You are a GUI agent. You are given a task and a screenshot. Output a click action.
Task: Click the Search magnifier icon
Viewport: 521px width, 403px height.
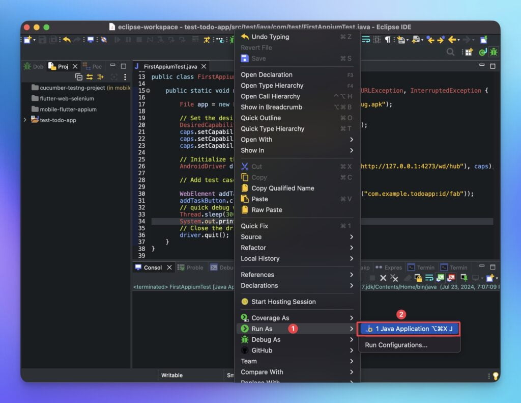click(x=450, y=52)
